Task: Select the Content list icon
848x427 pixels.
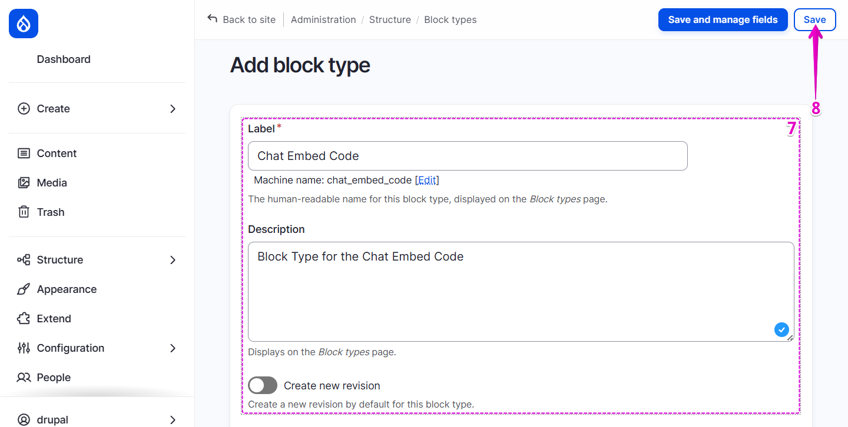Action: coord(24,153)
